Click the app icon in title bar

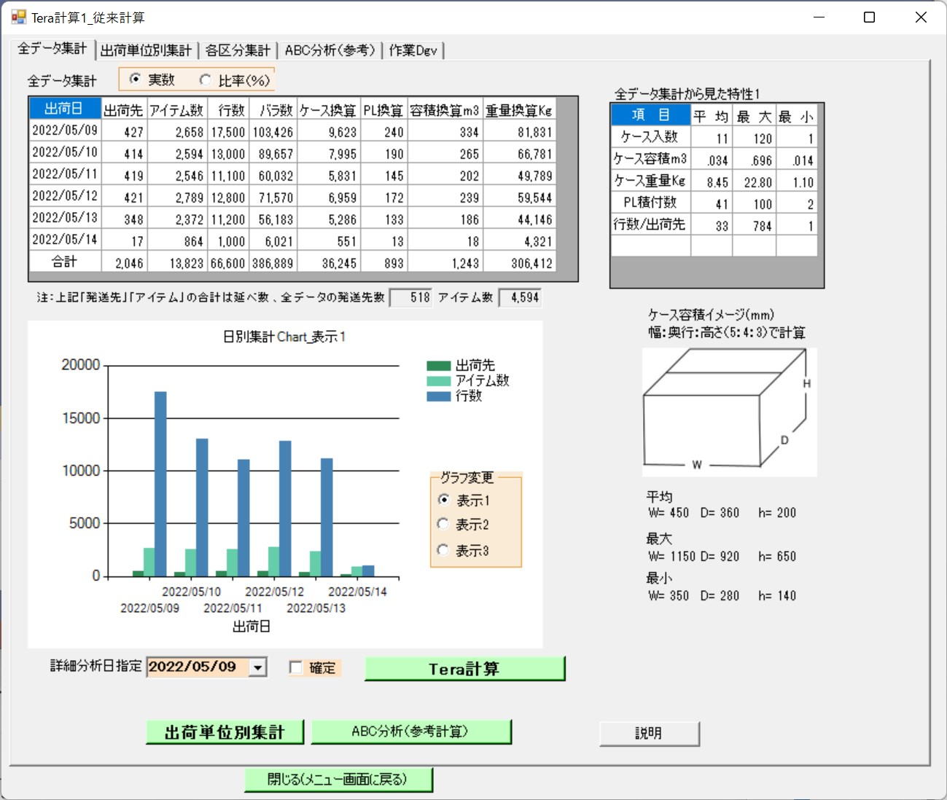click(x=18, y=17)
